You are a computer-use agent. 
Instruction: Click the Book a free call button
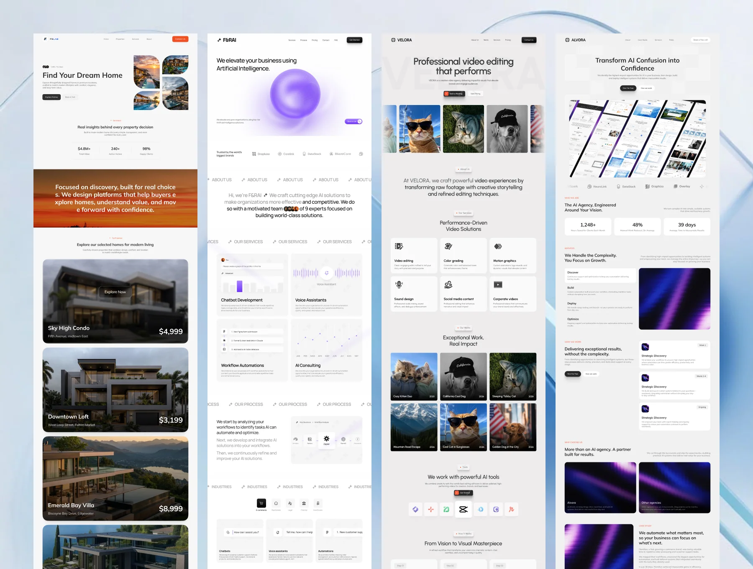pyautogui.click(x=701, y=40)
